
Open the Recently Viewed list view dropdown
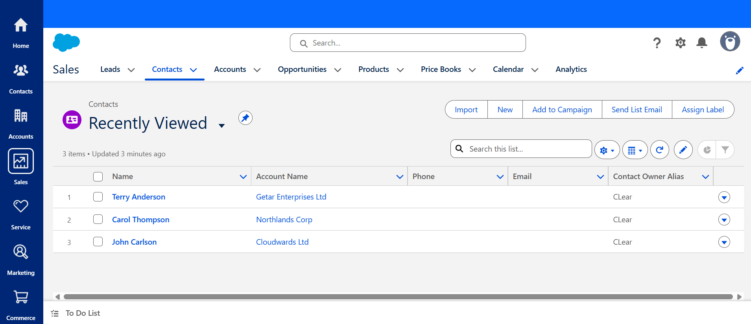221,126
